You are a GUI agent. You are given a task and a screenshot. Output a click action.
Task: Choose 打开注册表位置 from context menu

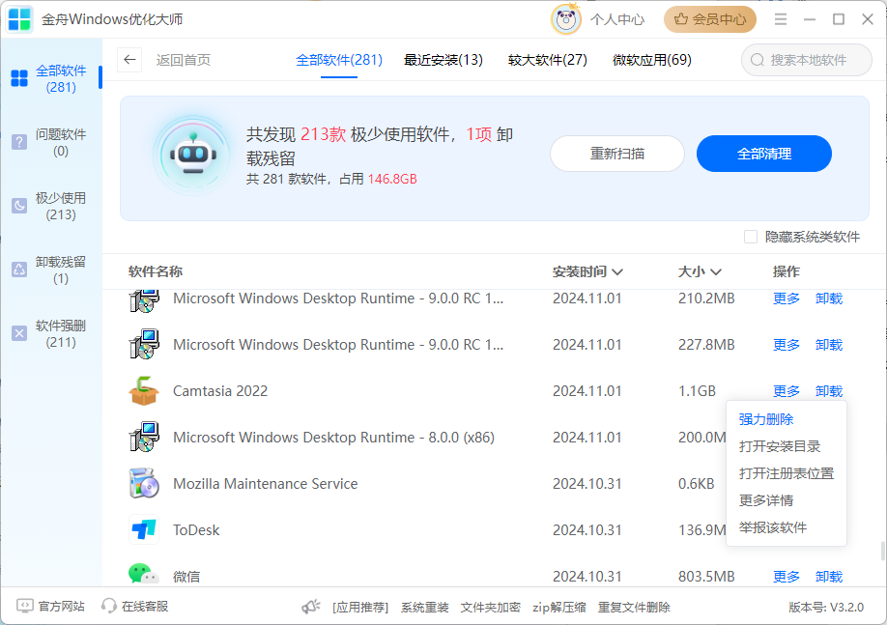[x=787, y=473]
